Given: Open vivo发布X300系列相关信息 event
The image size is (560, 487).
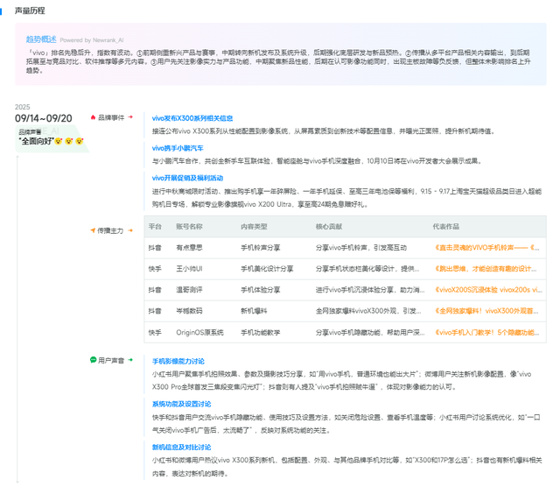Looking at the screenshot, I should click(192, 118).
